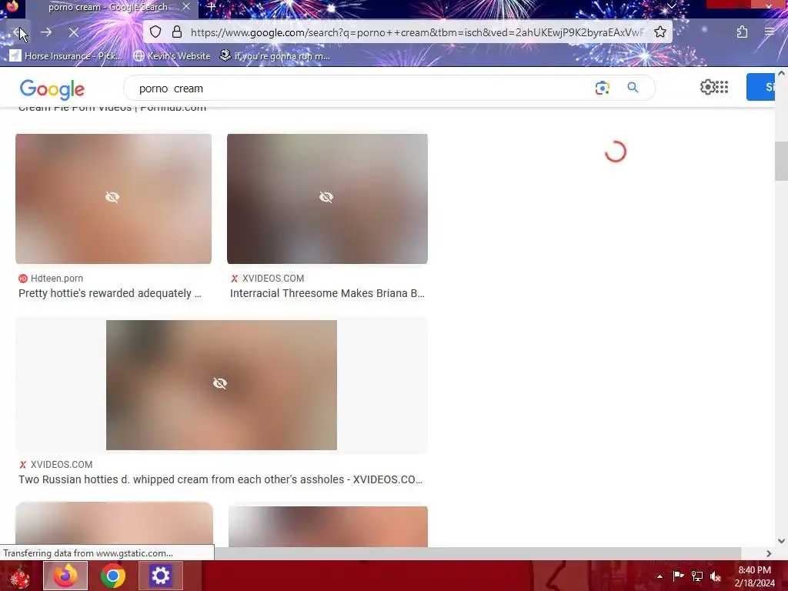This screenshot has height=591, width=788.
Task: Stop page loading with the X button
Action: pyautogui.click(x=73, y=32)
